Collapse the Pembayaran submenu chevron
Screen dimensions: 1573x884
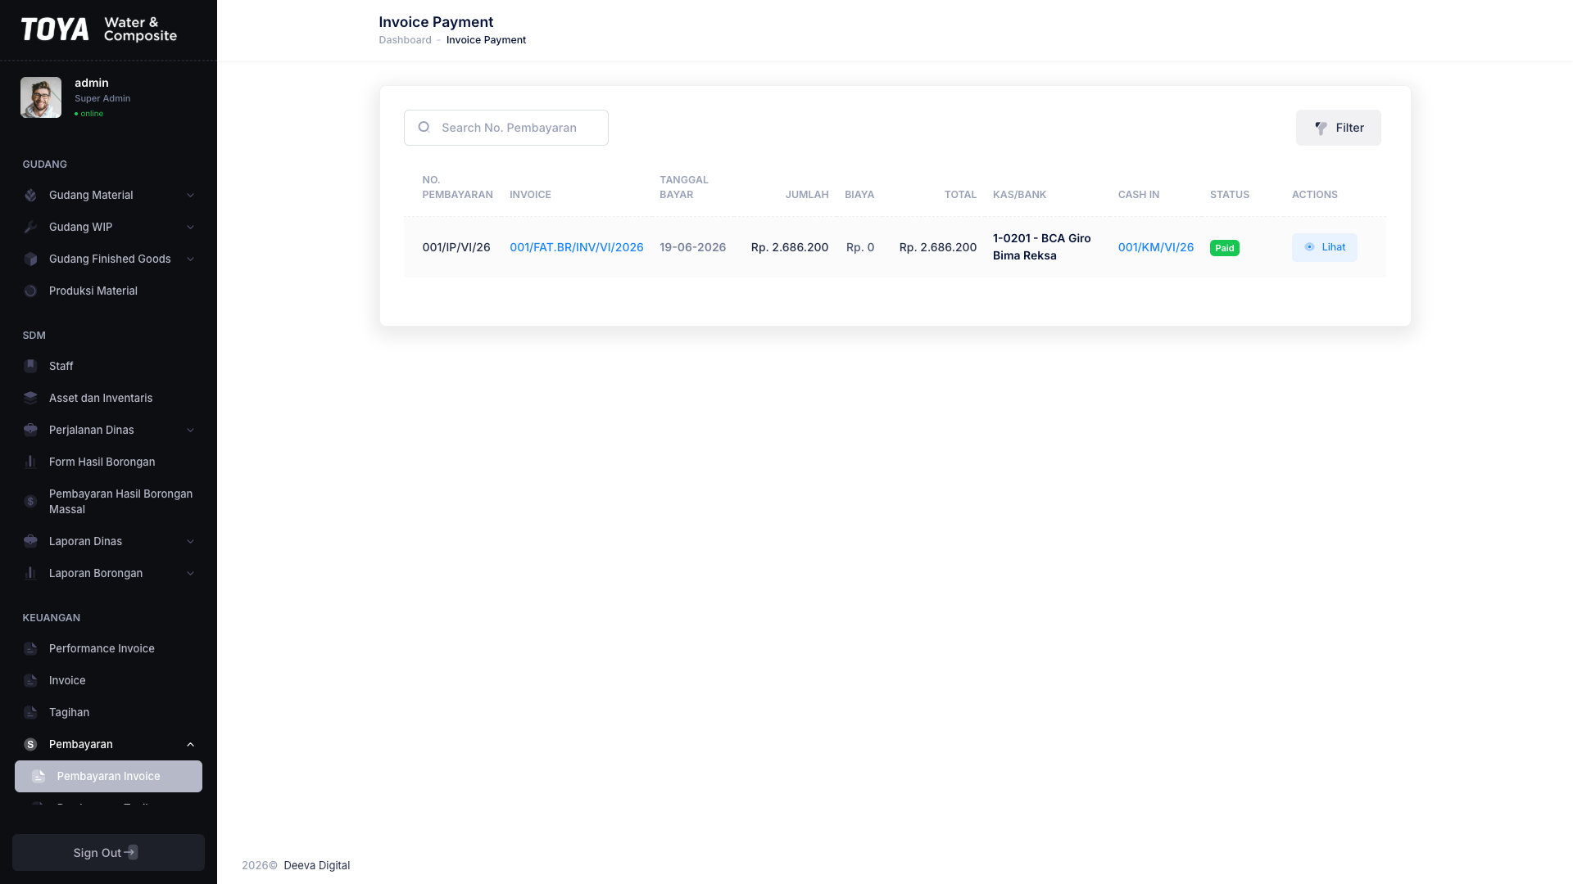tap(190, 744)
